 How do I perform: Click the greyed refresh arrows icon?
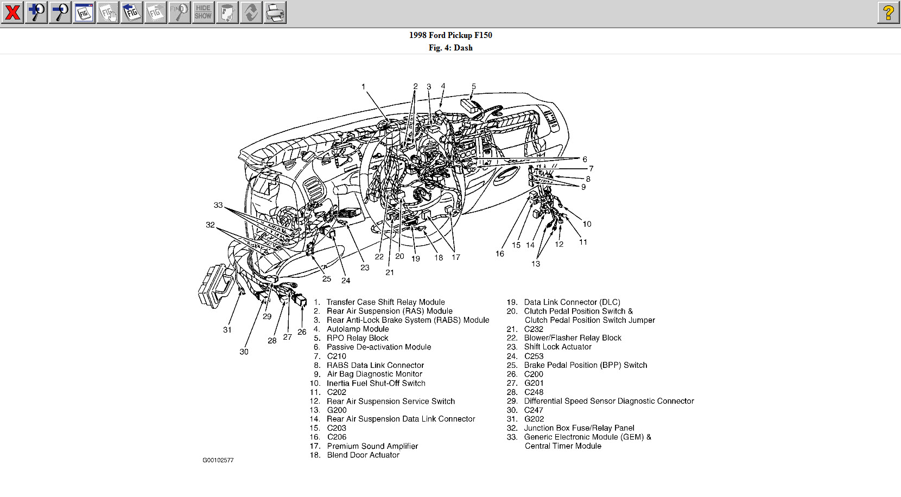pyautogui.click(x=251, y=12)
